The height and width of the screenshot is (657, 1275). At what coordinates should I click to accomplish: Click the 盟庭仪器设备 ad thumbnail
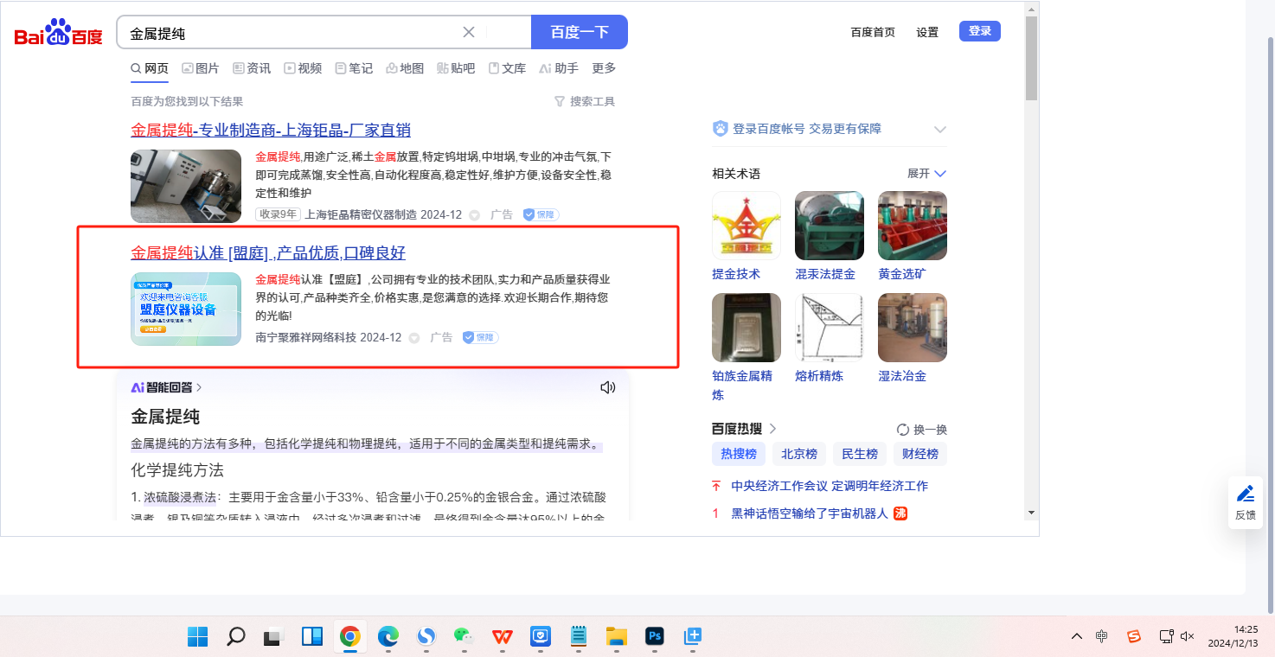186,309
